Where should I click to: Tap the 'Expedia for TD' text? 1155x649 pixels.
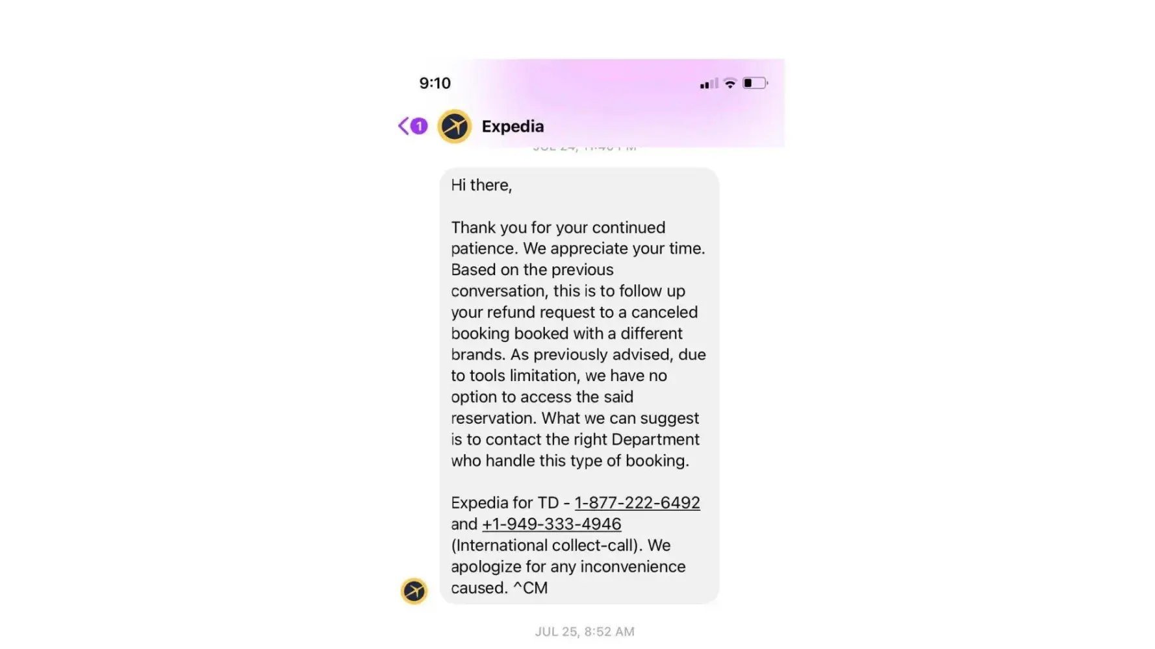pos(505,503)
